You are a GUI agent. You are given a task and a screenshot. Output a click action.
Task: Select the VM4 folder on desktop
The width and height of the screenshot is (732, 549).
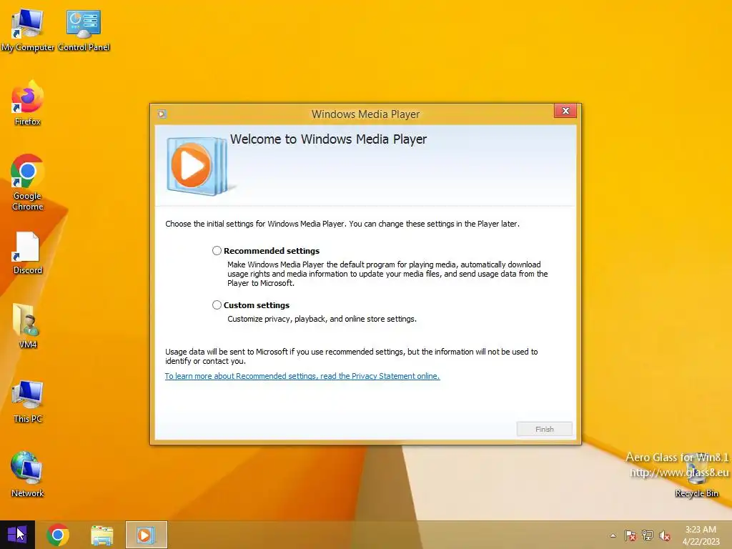[27, 326]
